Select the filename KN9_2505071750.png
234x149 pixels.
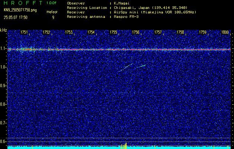20,10
